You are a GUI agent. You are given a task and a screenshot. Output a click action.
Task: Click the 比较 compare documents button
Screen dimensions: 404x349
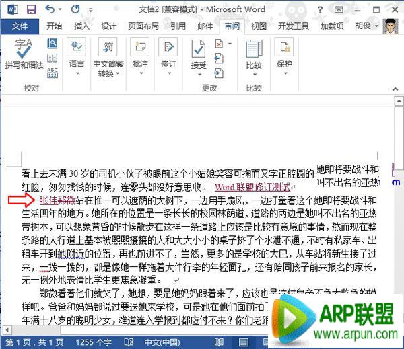(x=254, y=54)
